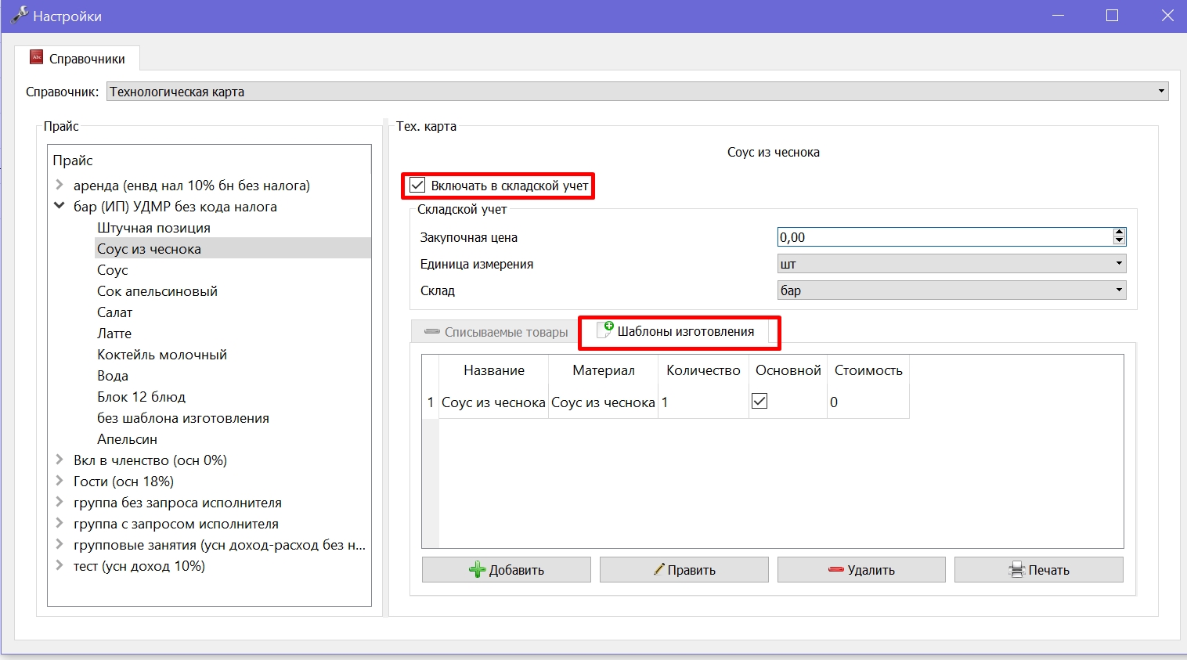
Task: Expand аренда (енвд нал 10%) group
Action: click(60, 186)
